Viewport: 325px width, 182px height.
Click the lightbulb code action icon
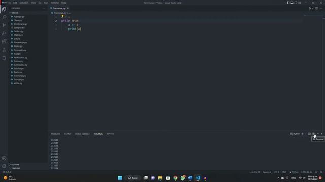62,16
